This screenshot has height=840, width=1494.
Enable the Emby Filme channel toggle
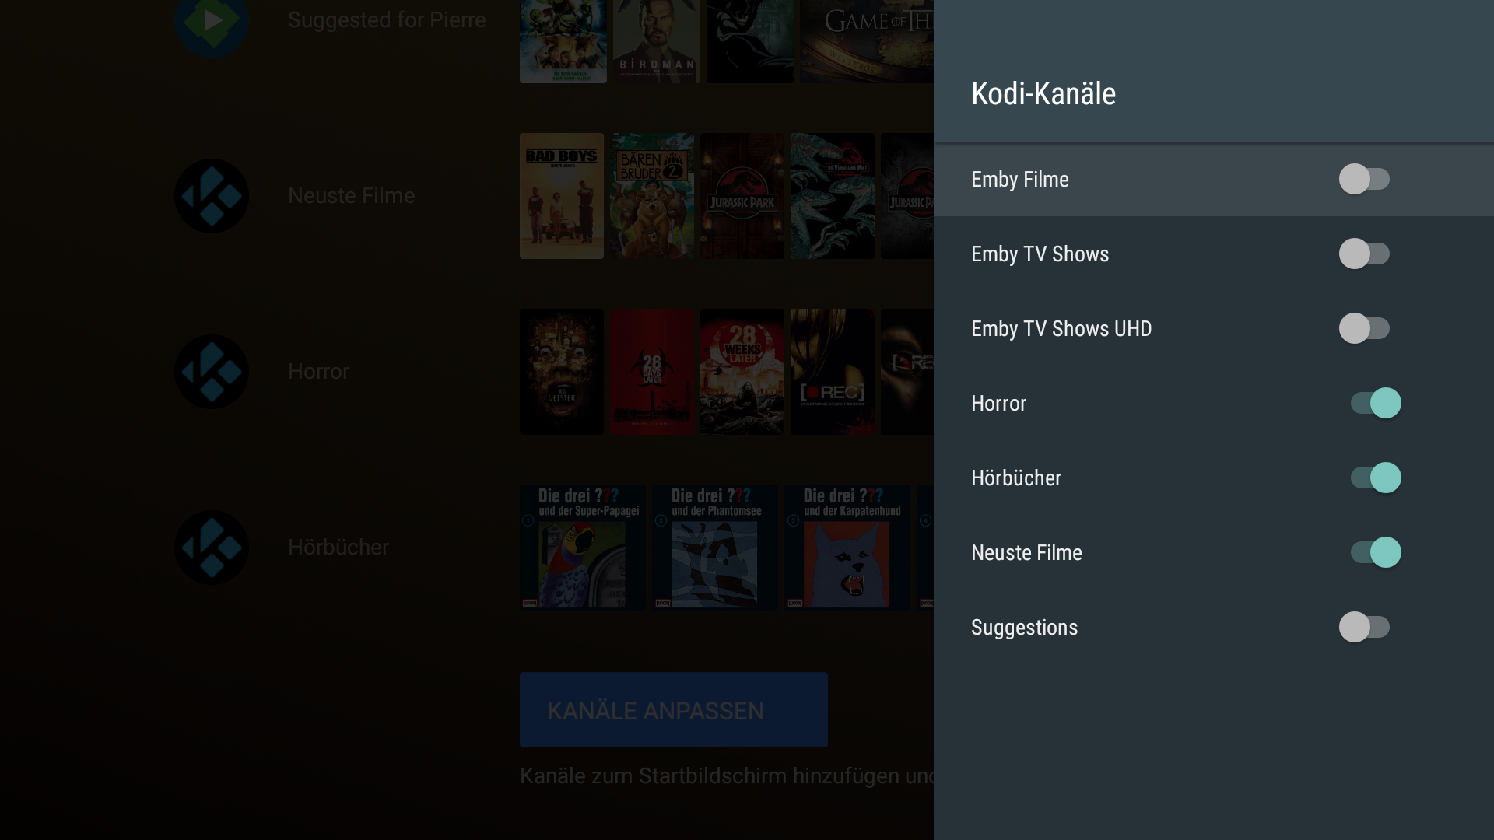coord(1364,179)
